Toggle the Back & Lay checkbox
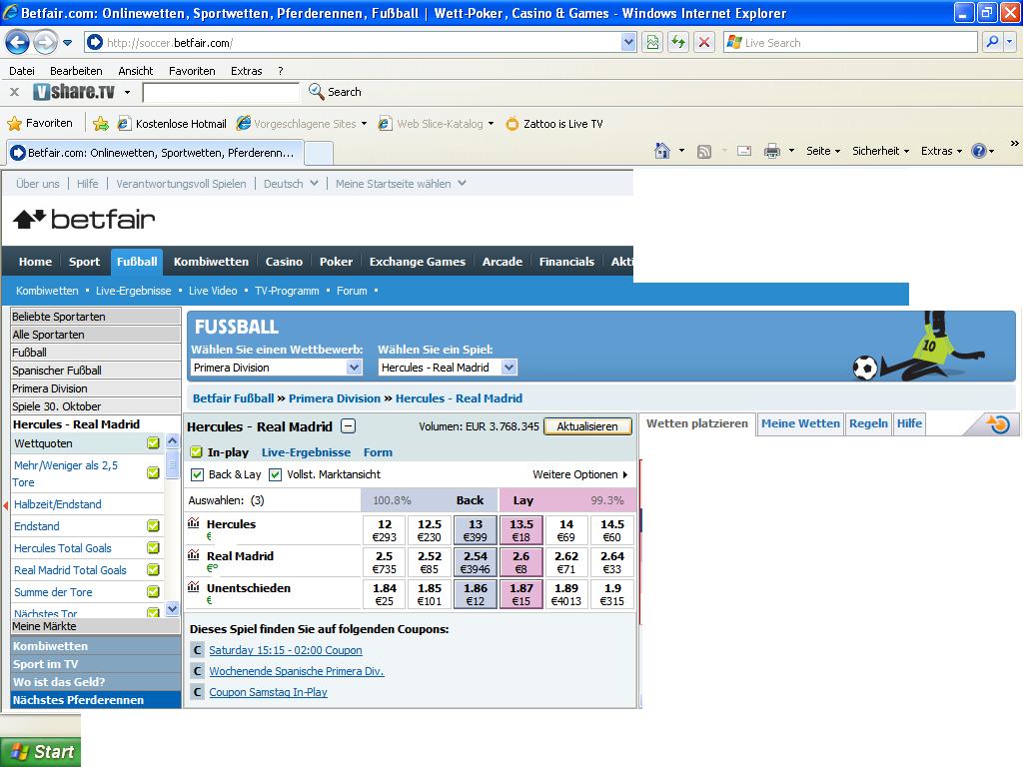Screen dimensions: 1023x767 (197, 474)
